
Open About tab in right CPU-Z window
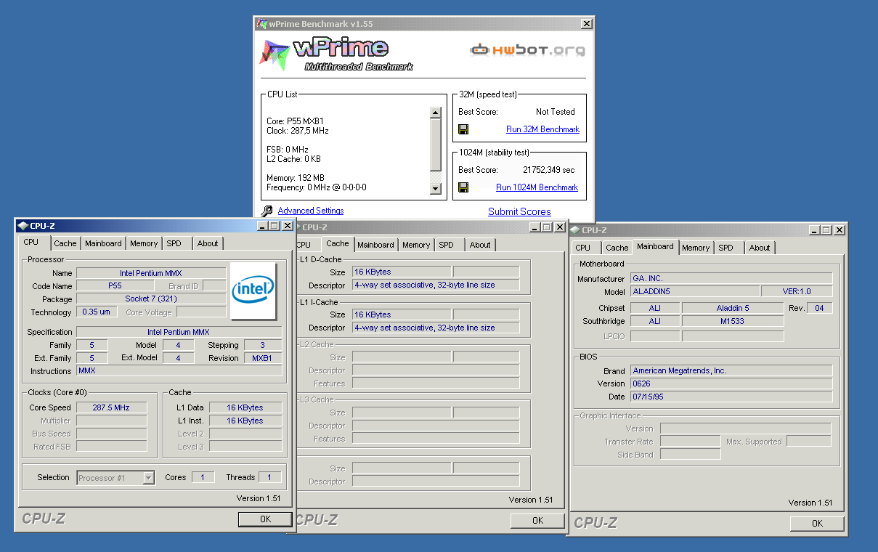(x=760, y=248)
